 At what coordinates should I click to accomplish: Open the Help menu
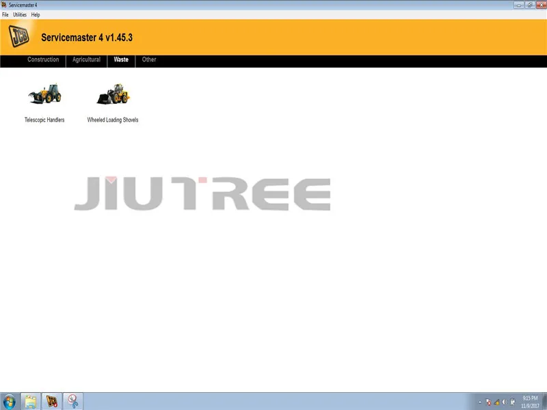pos(36,14)
